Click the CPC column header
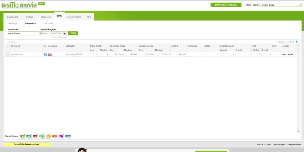 click(x=274, y=46)
